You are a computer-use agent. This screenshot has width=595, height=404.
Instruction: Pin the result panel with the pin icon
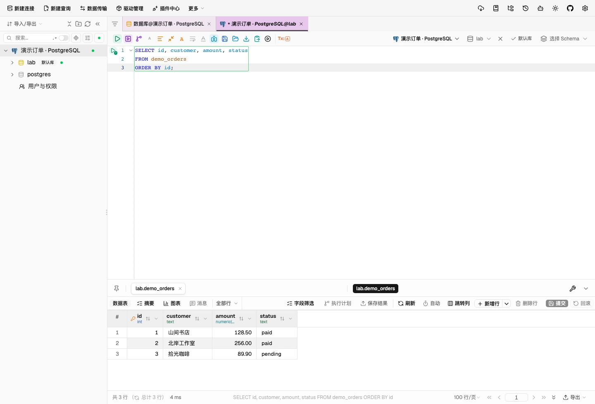[x=117, y=289]
